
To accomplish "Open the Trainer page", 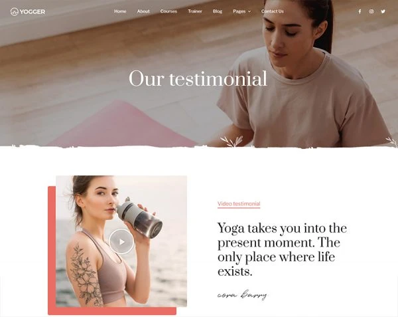I will [195, 11].
